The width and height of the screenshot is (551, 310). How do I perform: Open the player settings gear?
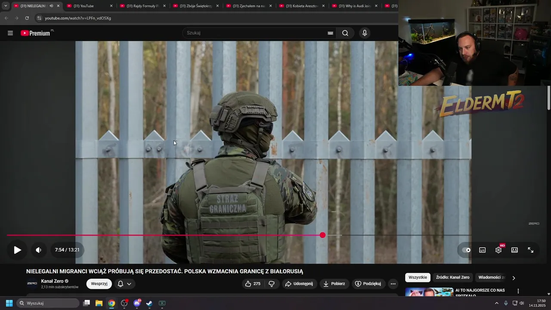click(x=498, y=250)
